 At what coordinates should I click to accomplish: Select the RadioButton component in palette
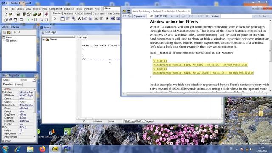(x=107, y=19)
